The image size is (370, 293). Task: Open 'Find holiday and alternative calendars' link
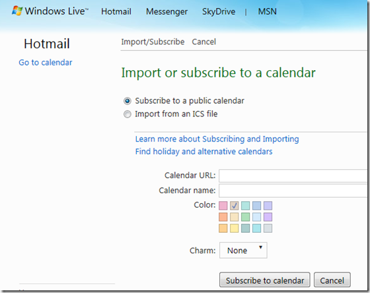click(x=203, y=151)
